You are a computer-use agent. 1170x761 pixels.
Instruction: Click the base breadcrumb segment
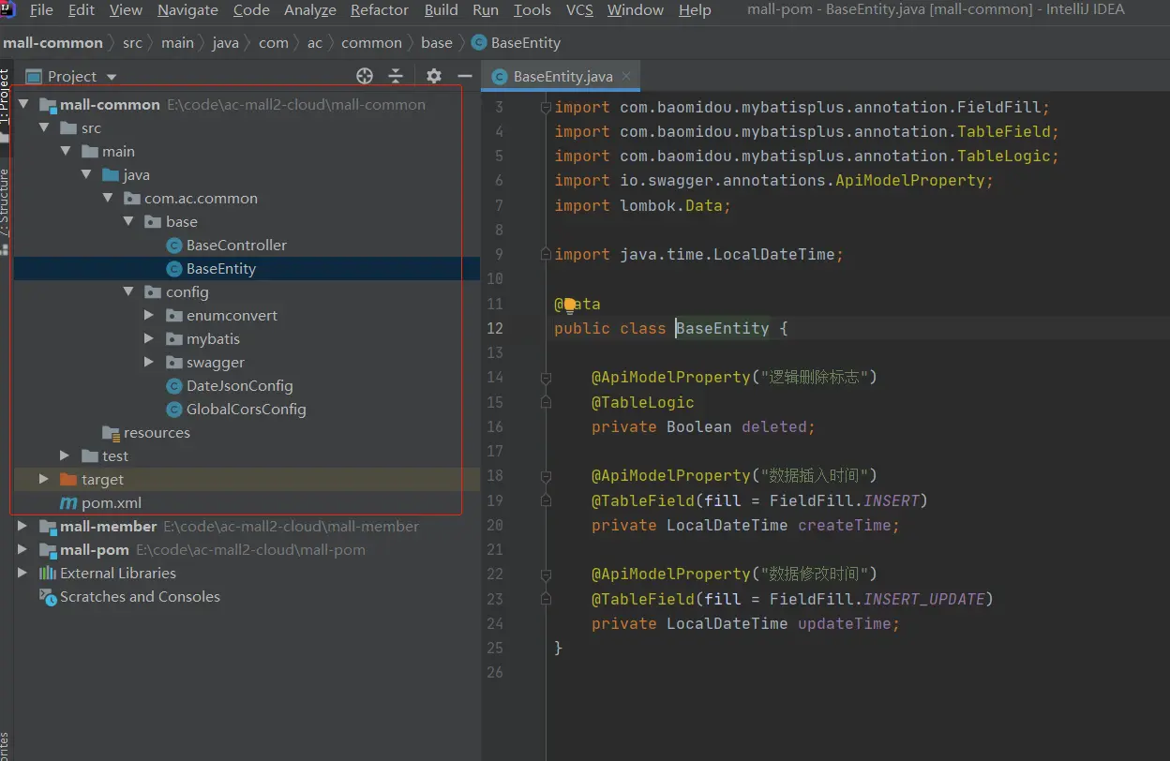(x=437, y=43)
